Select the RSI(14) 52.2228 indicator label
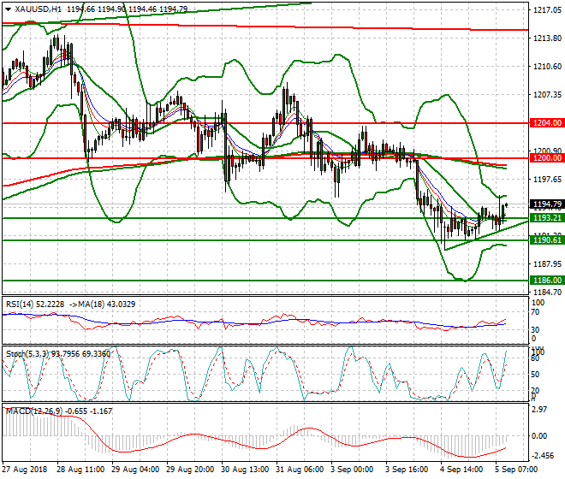Image resolution: width=565 pixels, height=479 pixels. 35,305
